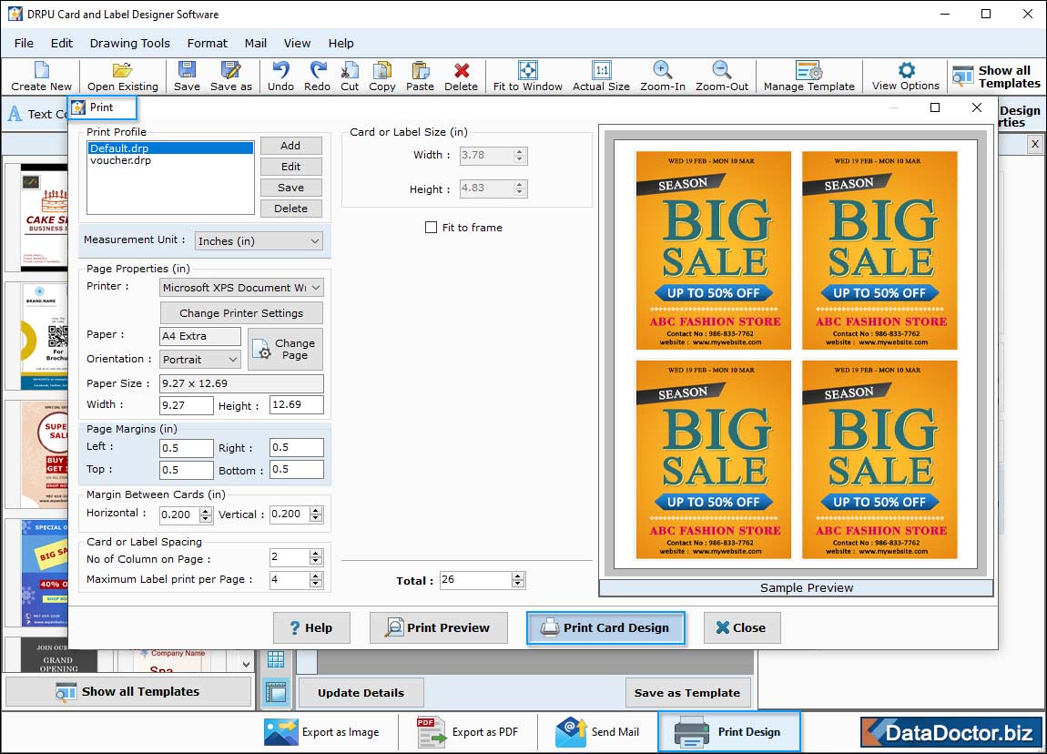Open the Drawing Tools menu
The image size is (1047, 754).
pyautogui.click(x=129, y=44)
